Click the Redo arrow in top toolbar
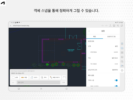Image resolution: width=133 pixels, height=100 pixels. click(106, 26)
